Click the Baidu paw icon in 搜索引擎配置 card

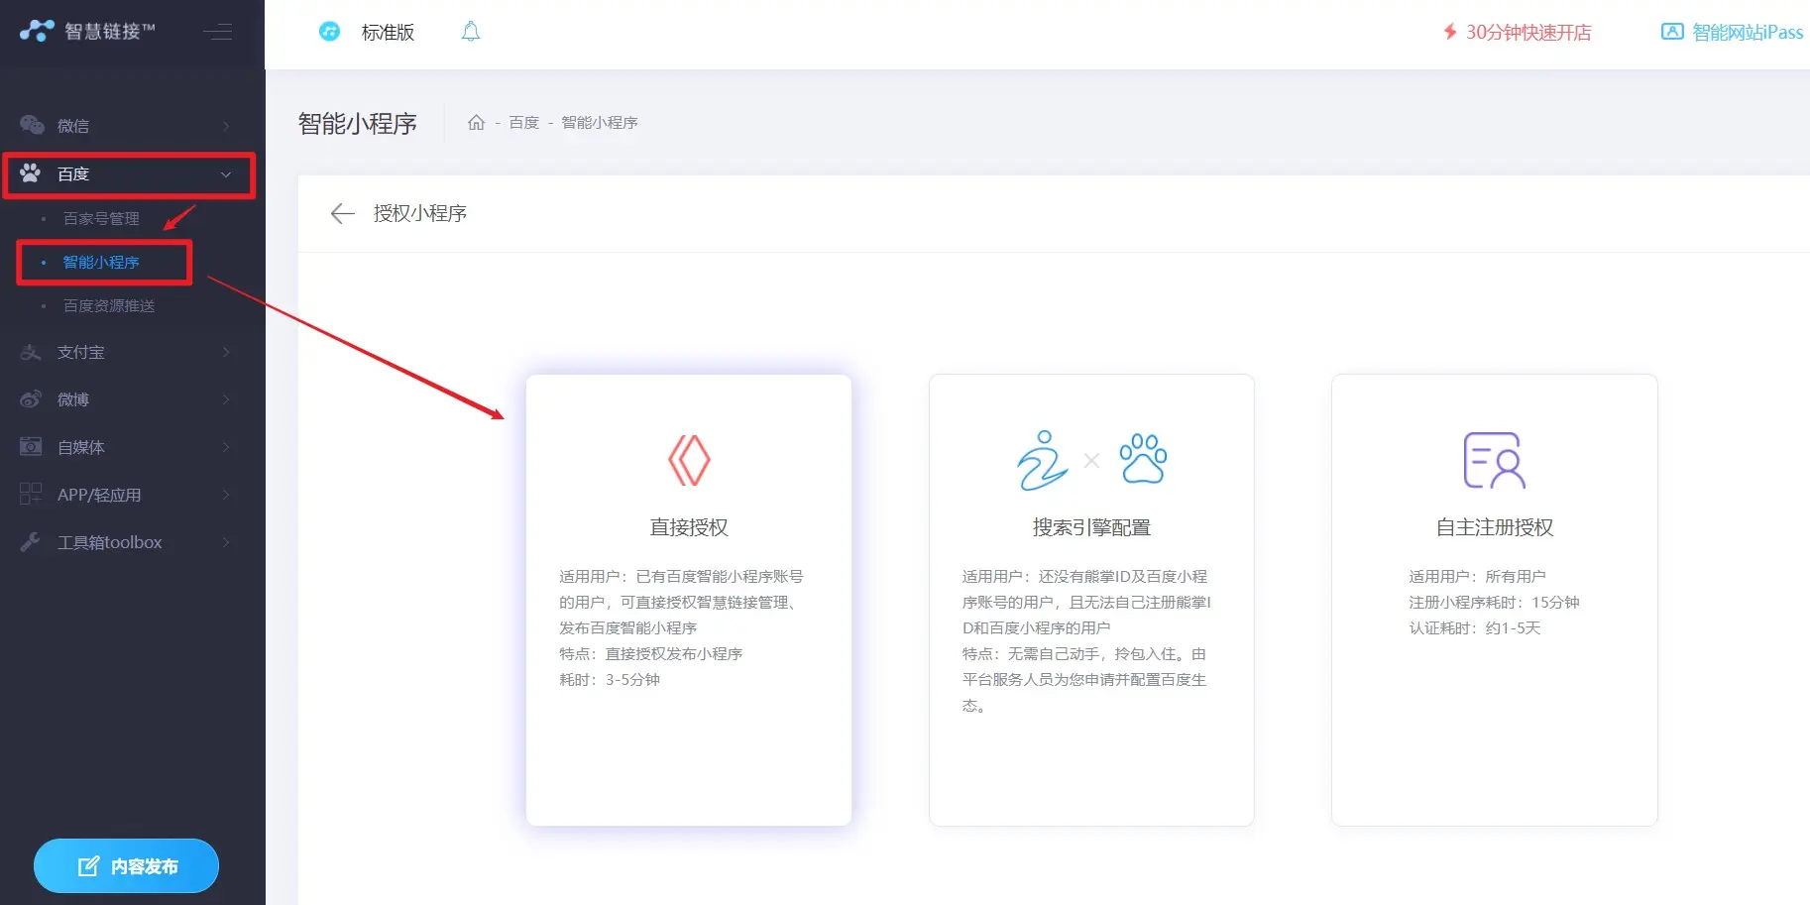coord(1143,459)
